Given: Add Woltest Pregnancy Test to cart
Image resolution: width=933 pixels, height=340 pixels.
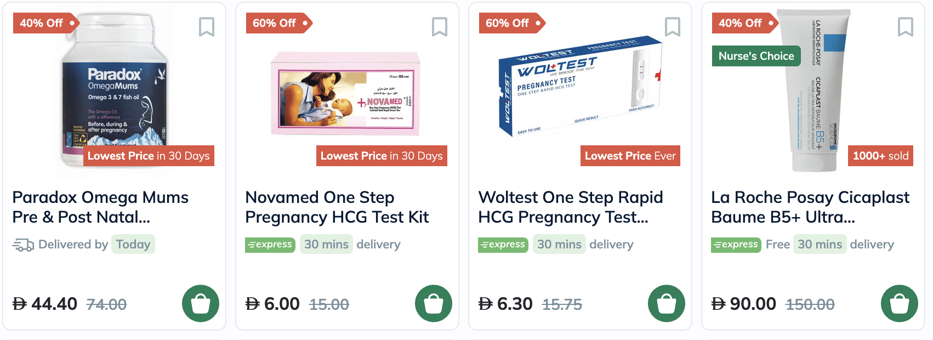Looking at the screenshot, I should click(x=667, y=303).
